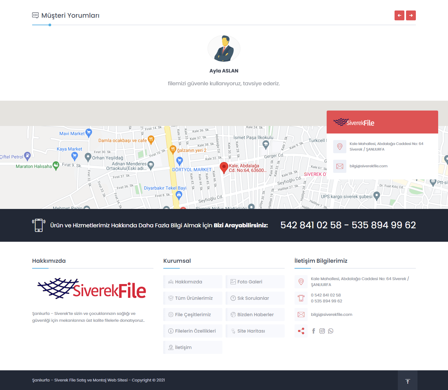
Task: Click the bilgi@siverekfile.com footer email
Action: (331, 315)
